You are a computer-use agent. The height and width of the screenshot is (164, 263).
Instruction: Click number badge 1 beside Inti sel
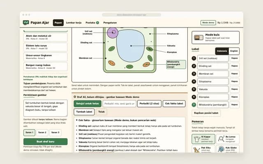[194, 58]
